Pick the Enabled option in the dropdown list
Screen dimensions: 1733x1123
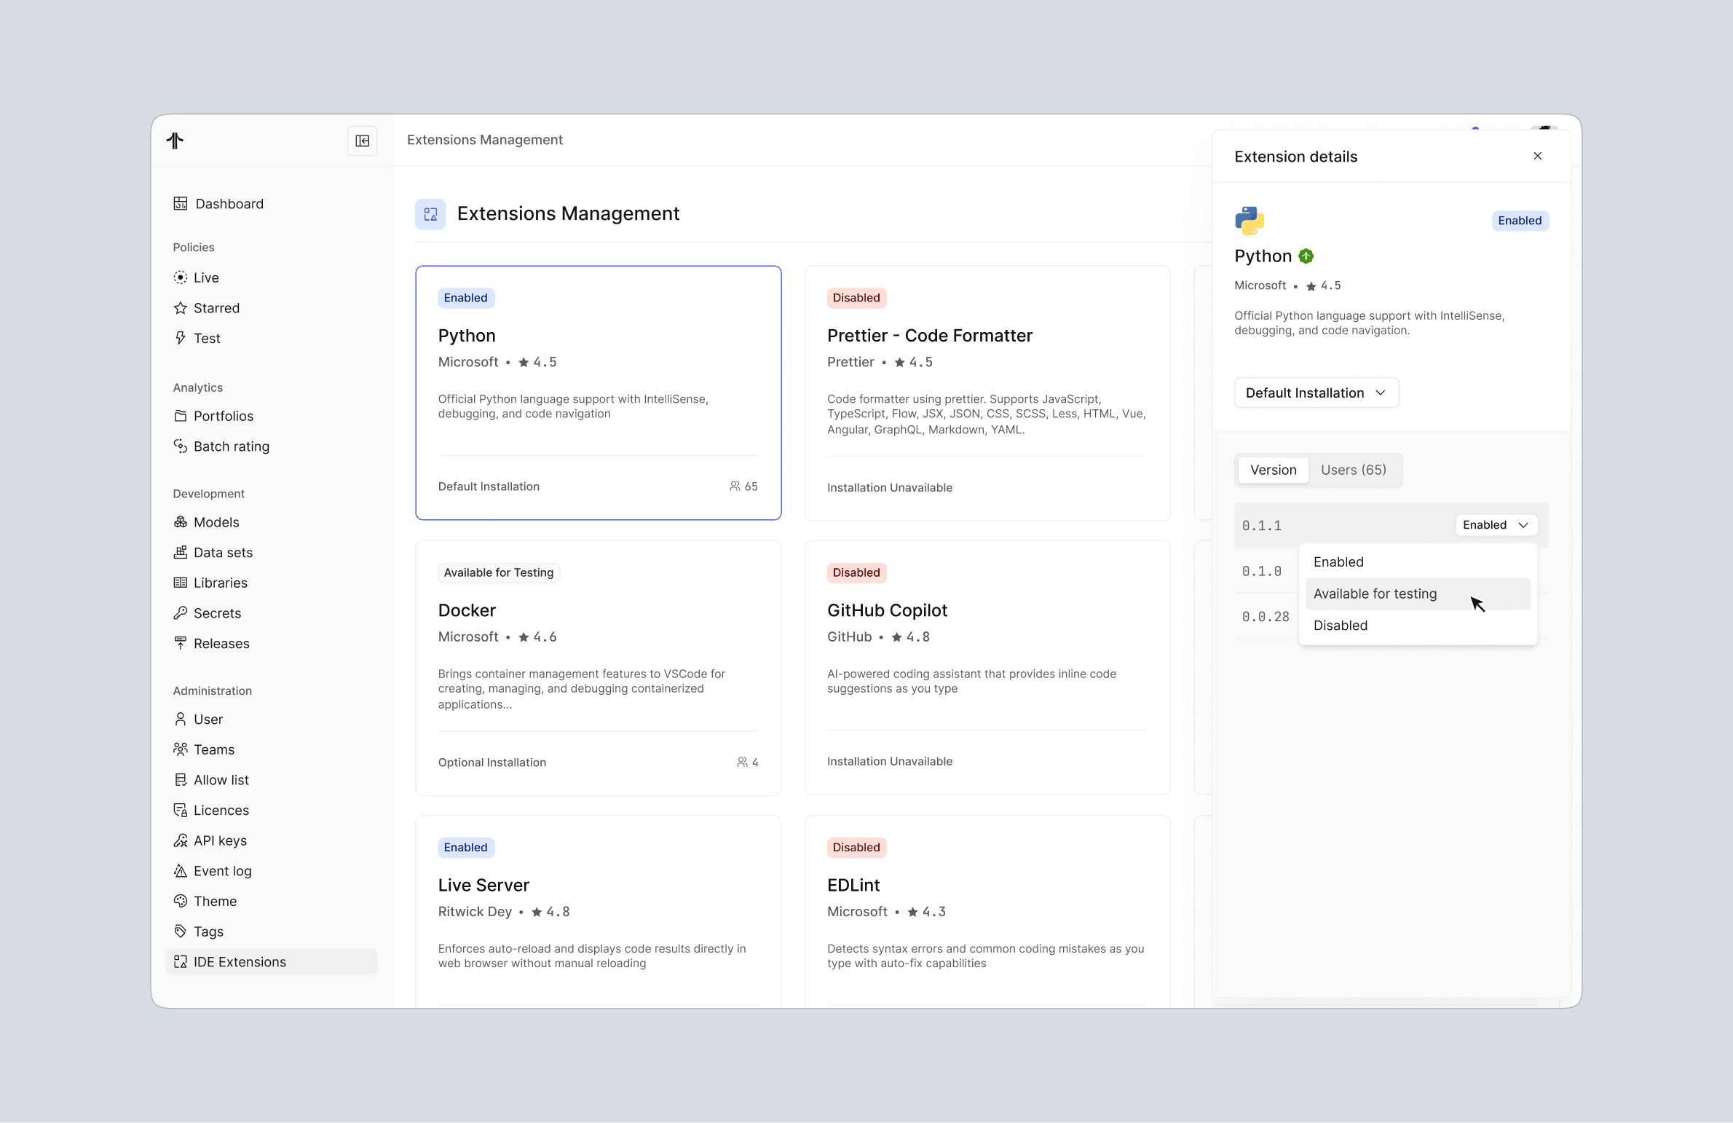click(x=1338, y=562)
